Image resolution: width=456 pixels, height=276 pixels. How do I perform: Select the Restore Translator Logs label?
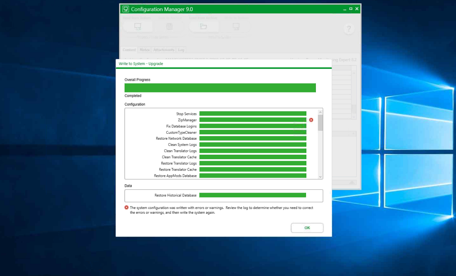point(179,163)
